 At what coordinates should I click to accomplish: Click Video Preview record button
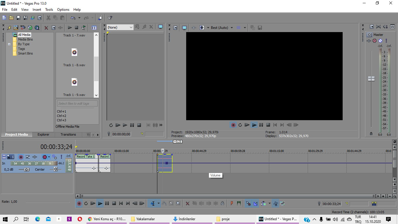pyautogui.click(x=233, y=125)
